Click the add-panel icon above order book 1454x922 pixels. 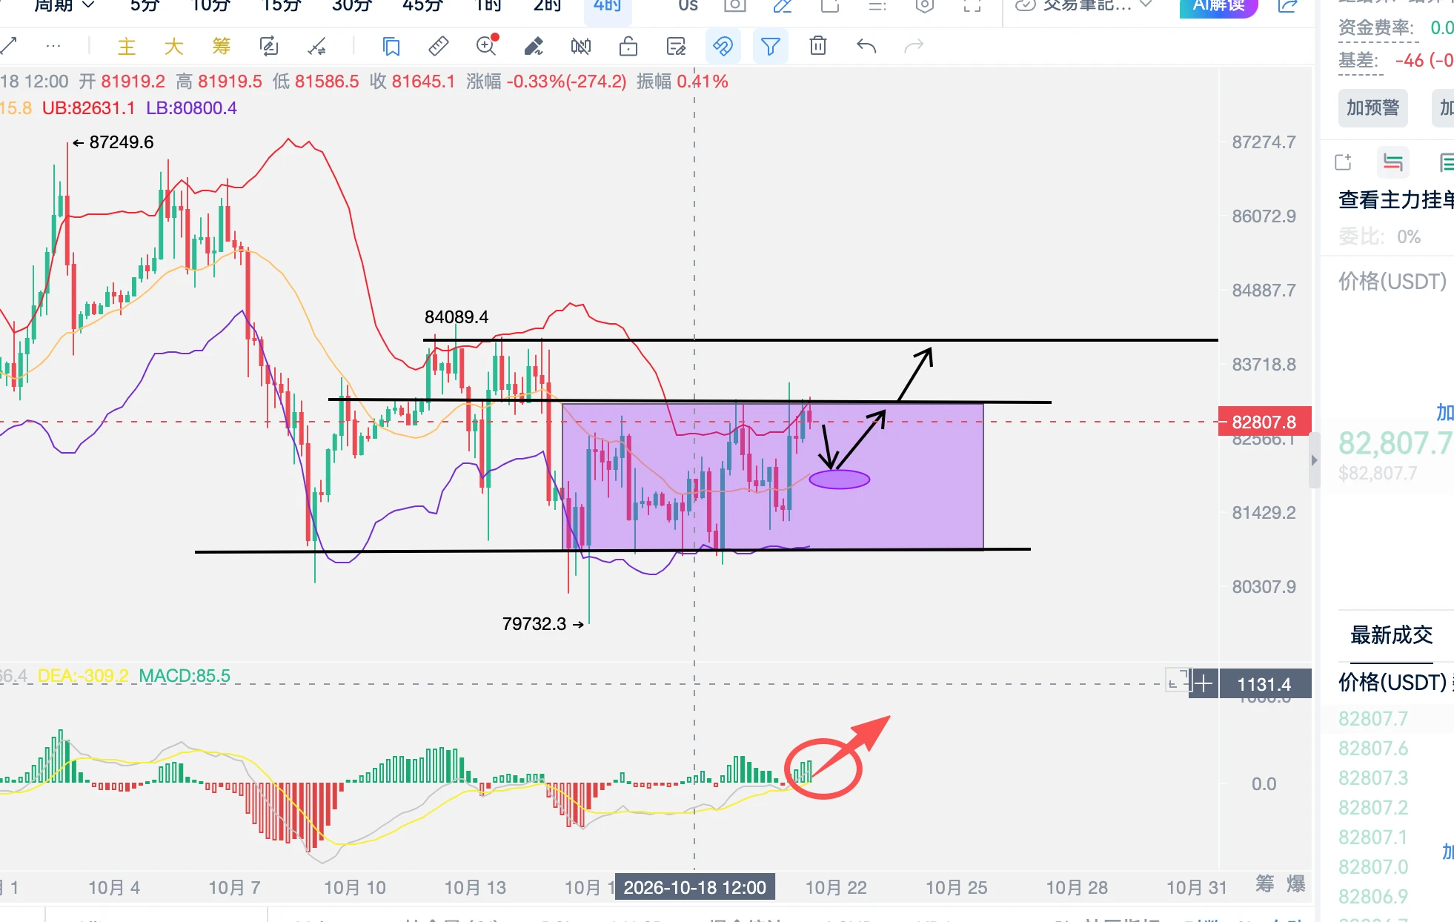click(1343, 162)
